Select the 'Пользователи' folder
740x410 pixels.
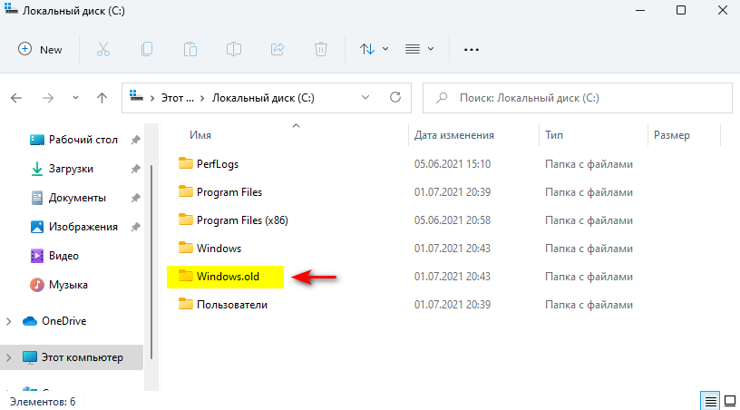point(232,305)
